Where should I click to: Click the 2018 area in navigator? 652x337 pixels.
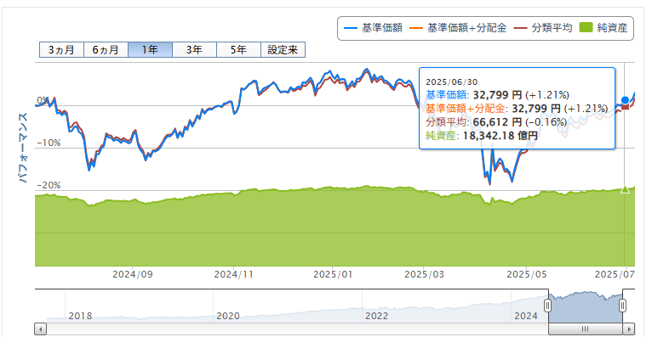80,316
